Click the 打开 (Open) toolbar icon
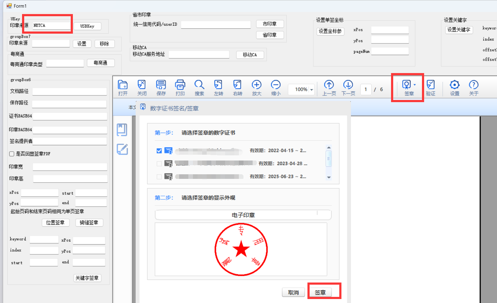 [x=123, y=88]
